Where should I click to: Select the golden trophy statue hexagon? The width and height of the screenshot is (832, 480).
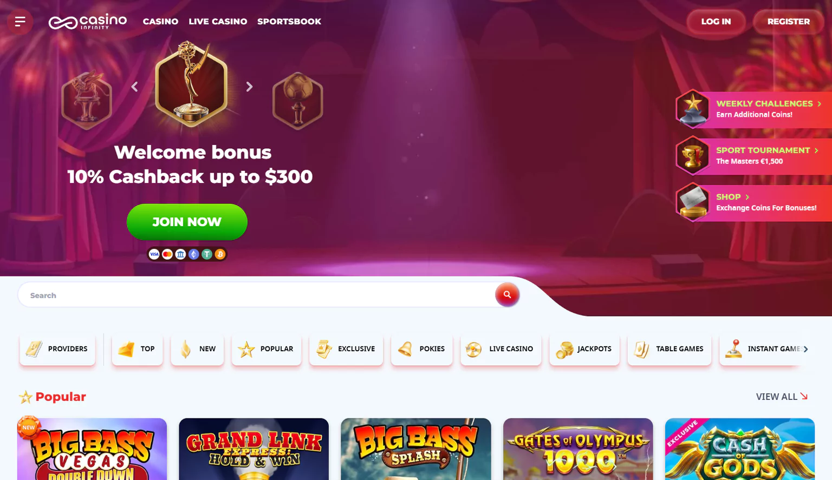(x=191, y=84)
